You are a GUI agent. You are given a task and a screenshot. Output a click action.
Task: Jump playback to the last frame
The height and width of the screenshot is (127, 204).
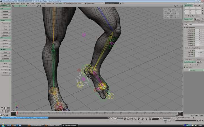point(143,119)
